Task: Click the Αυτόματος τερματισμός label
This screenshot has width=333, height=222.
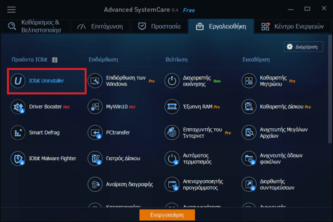Action: coord(197,159)
